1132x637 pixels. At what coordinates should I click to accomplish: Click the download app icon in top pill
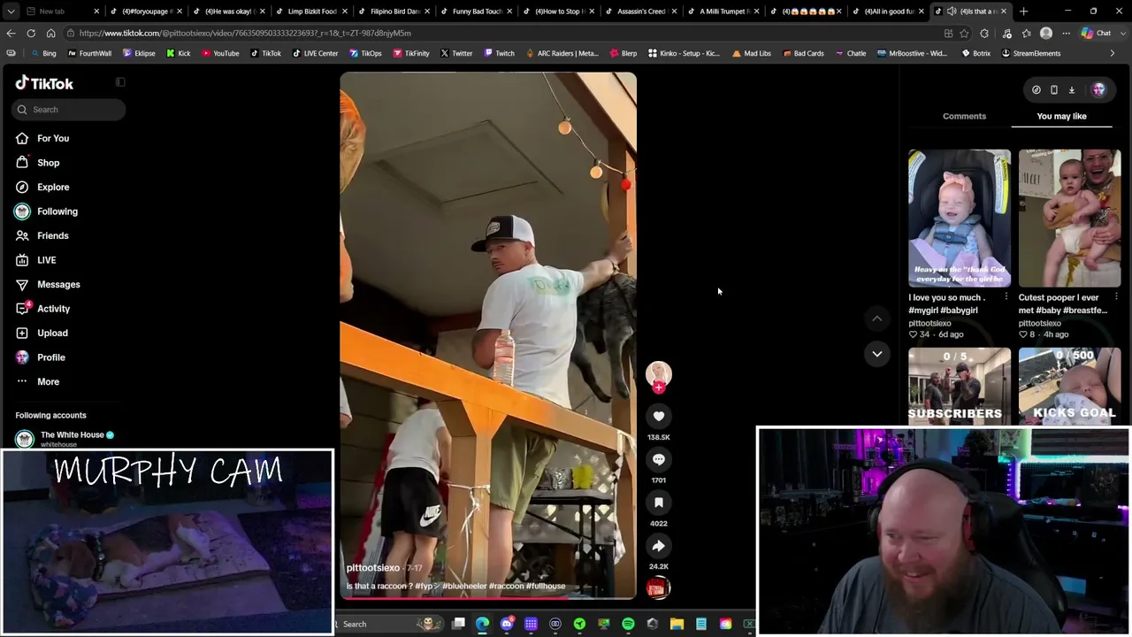pos(1071,89)
